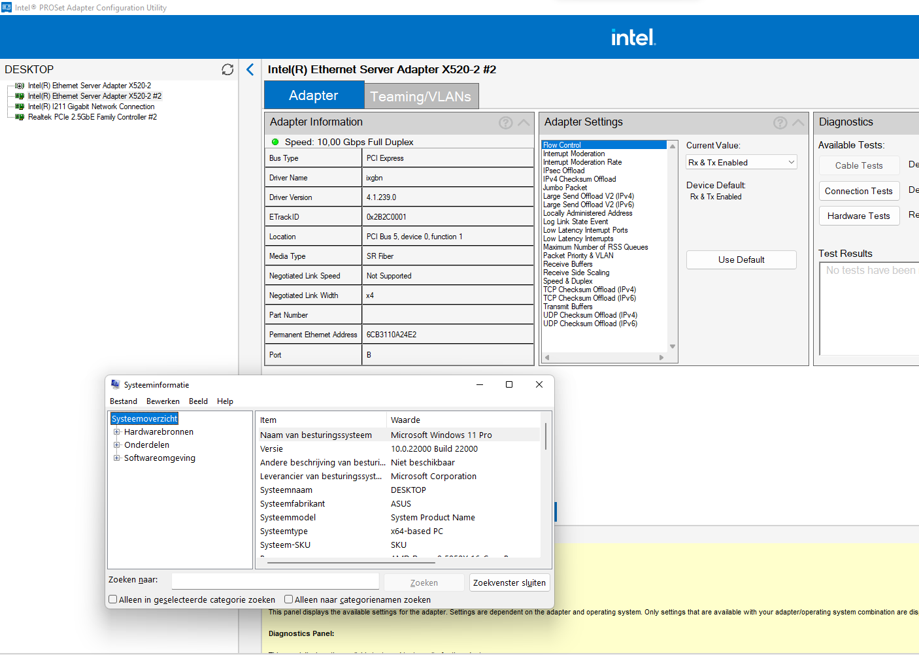Select Jumbo Packet setting
This screenshot has width=919, height=655.
pos(565,188)
